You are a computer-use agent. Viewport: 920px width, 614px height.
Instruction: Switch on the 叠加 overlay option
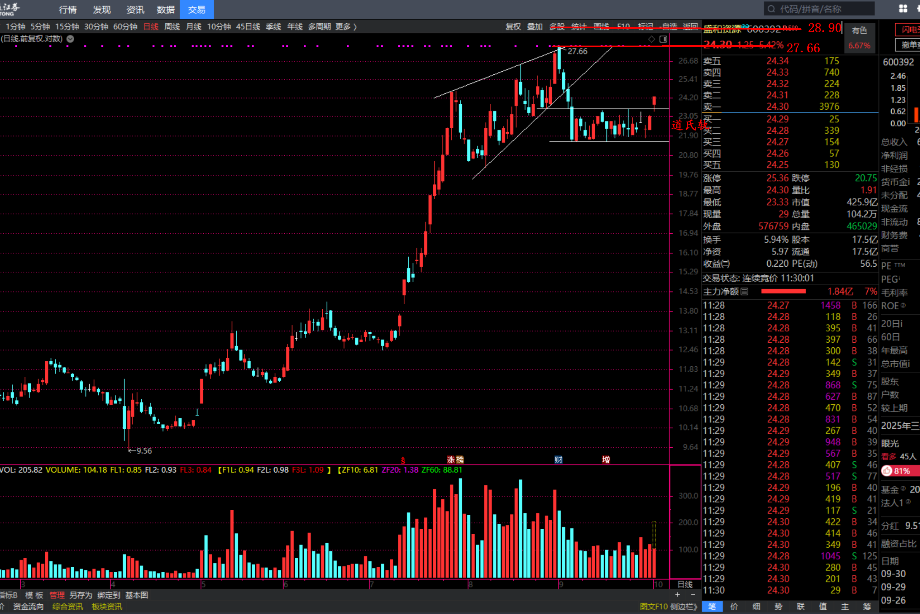coord(534,27)
